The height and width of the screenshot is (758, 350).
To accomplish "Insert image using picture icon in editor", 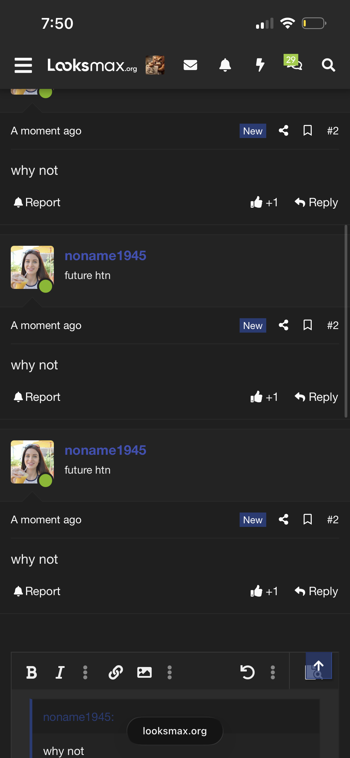I will [x=144, y=672].
